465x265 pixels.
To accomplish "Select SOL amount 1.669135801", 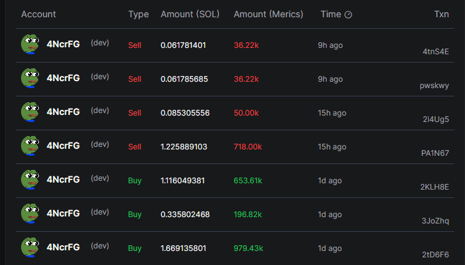I will pos(183,248).
